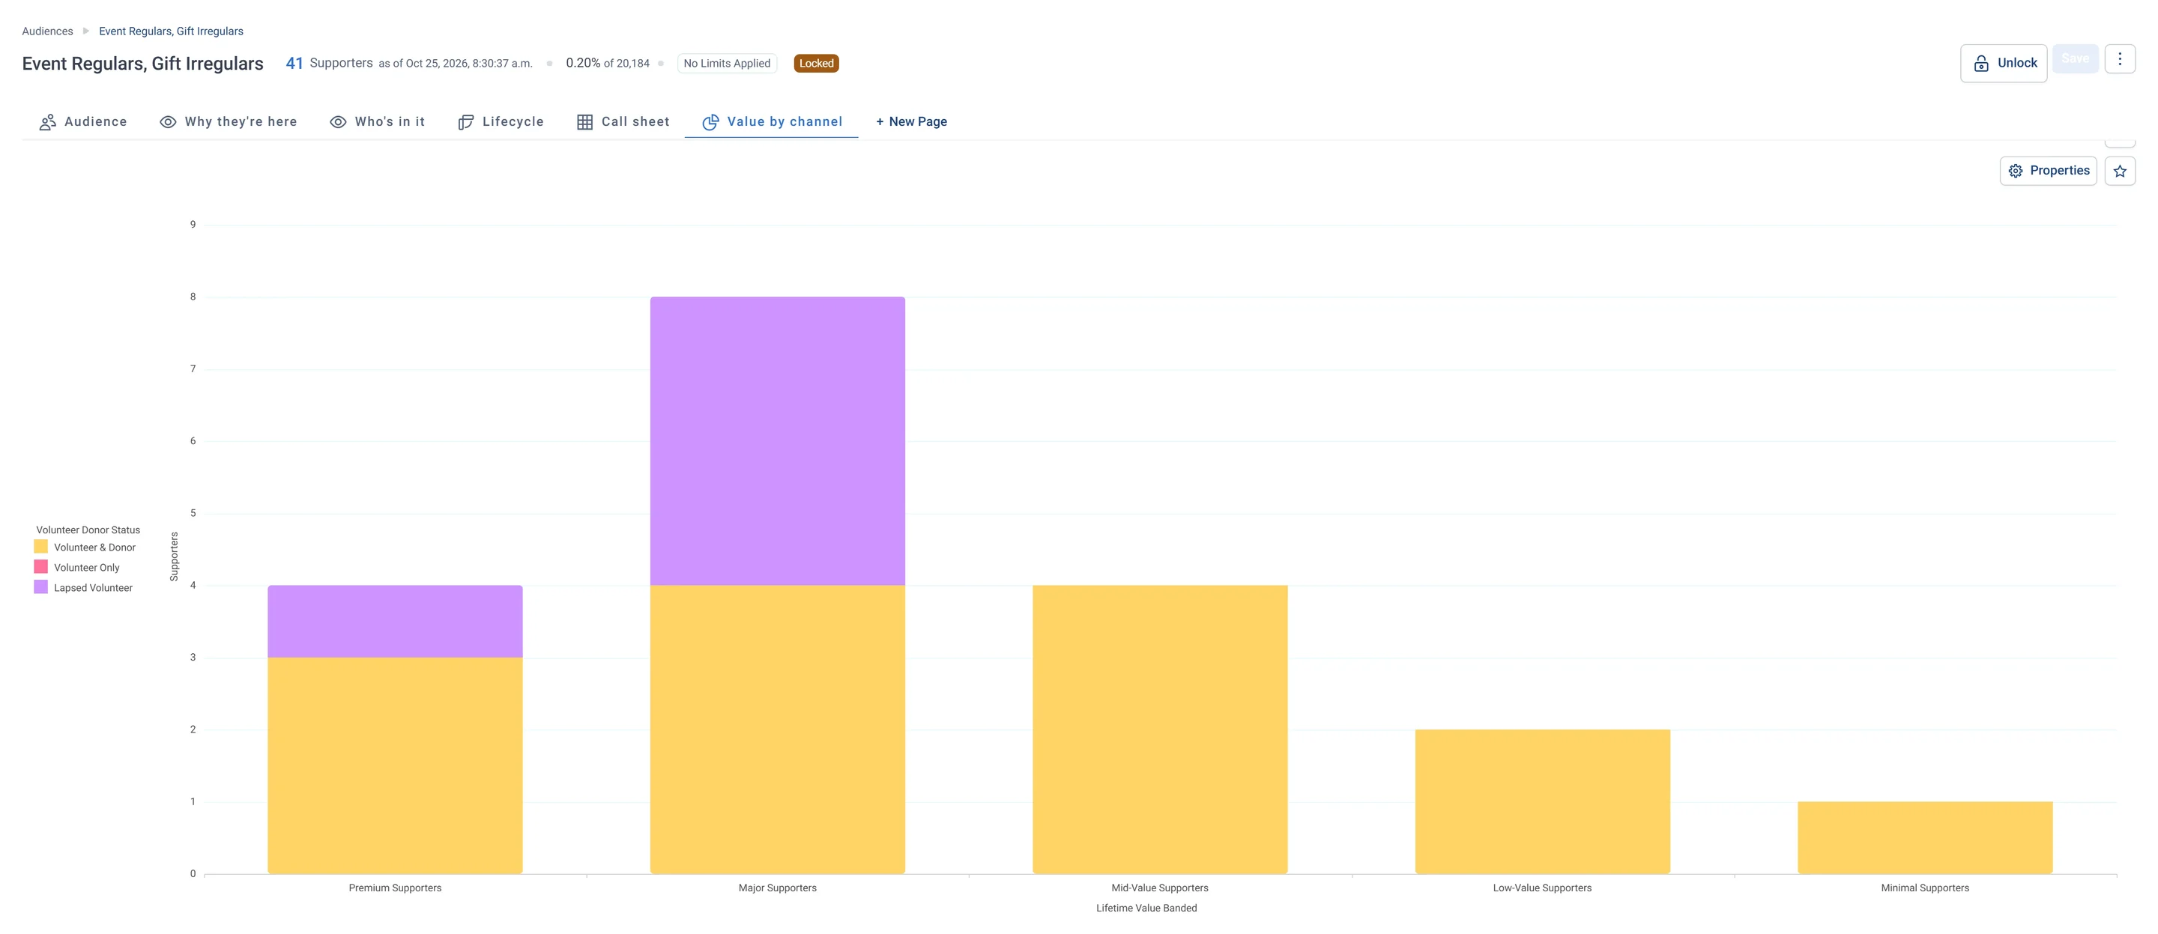This screenshot has width=2158, height=934.
Task: Toggle Volunteer & Donor legend label
Action: (x=94, y=548)
